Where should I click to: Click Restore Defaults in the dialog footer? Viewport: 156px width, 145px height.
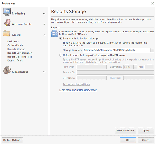[12, 140]
